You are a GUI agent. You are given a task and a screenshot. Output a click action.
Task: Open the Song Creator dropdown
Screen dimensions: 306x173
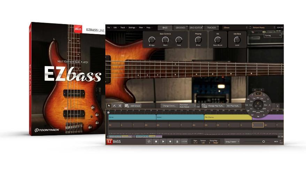pos(232,142)
